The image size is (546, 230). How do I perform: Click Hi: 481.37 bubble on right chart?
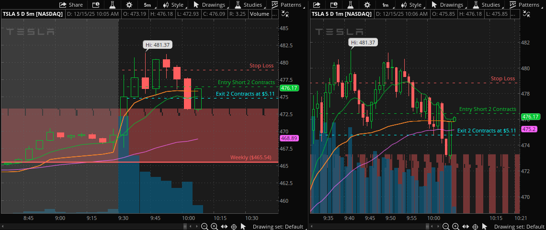(x=363, y=43)
